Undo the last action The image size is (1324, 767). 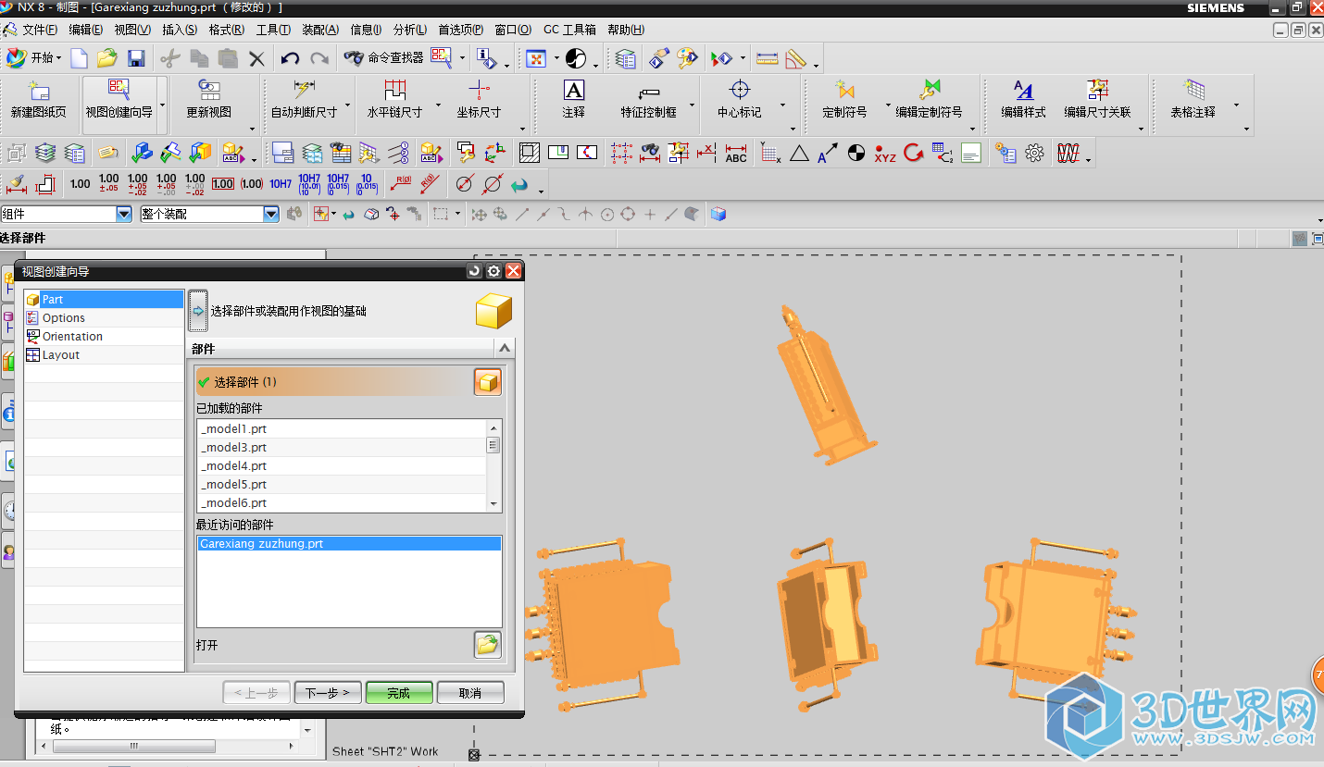pos(290,58)
